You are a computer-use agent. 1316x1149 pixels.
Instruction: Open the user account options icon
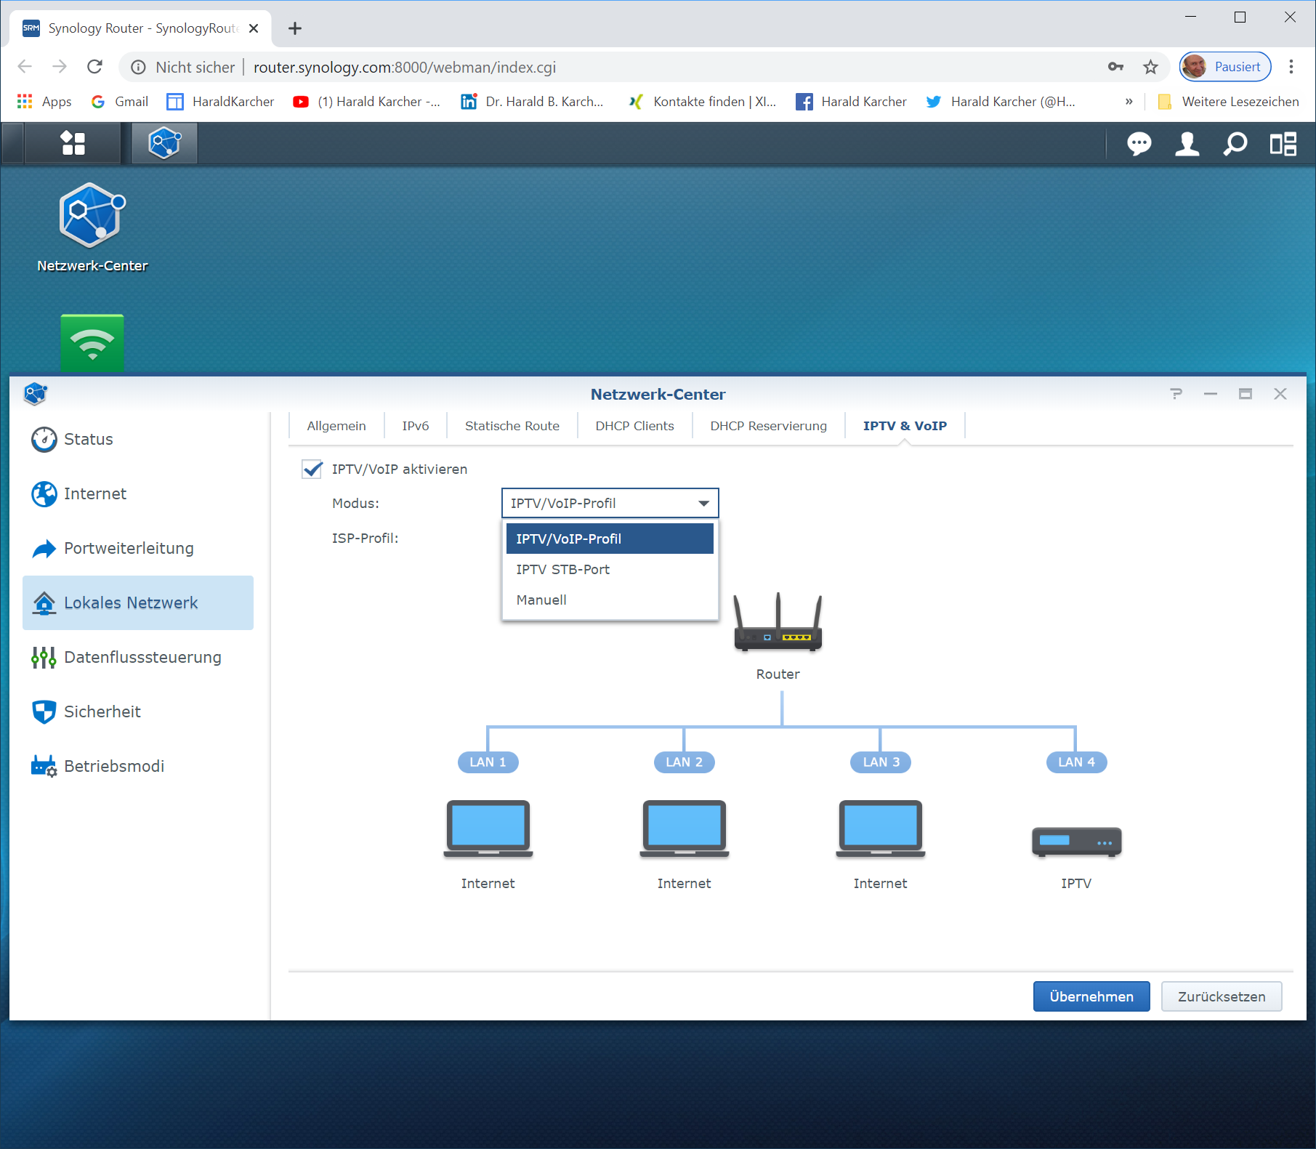pos(1187,144)
